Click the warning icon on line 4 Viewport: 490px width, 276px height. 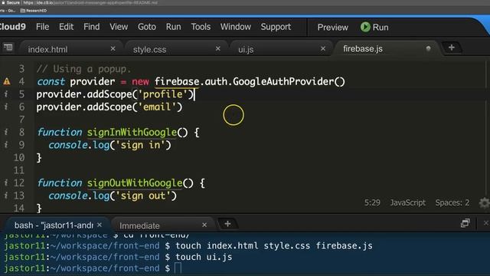coord(7,82)
